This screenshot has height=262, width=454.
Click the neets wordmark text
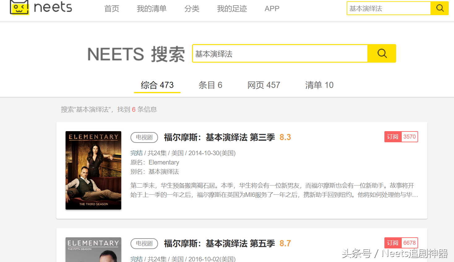click(53, 7)
